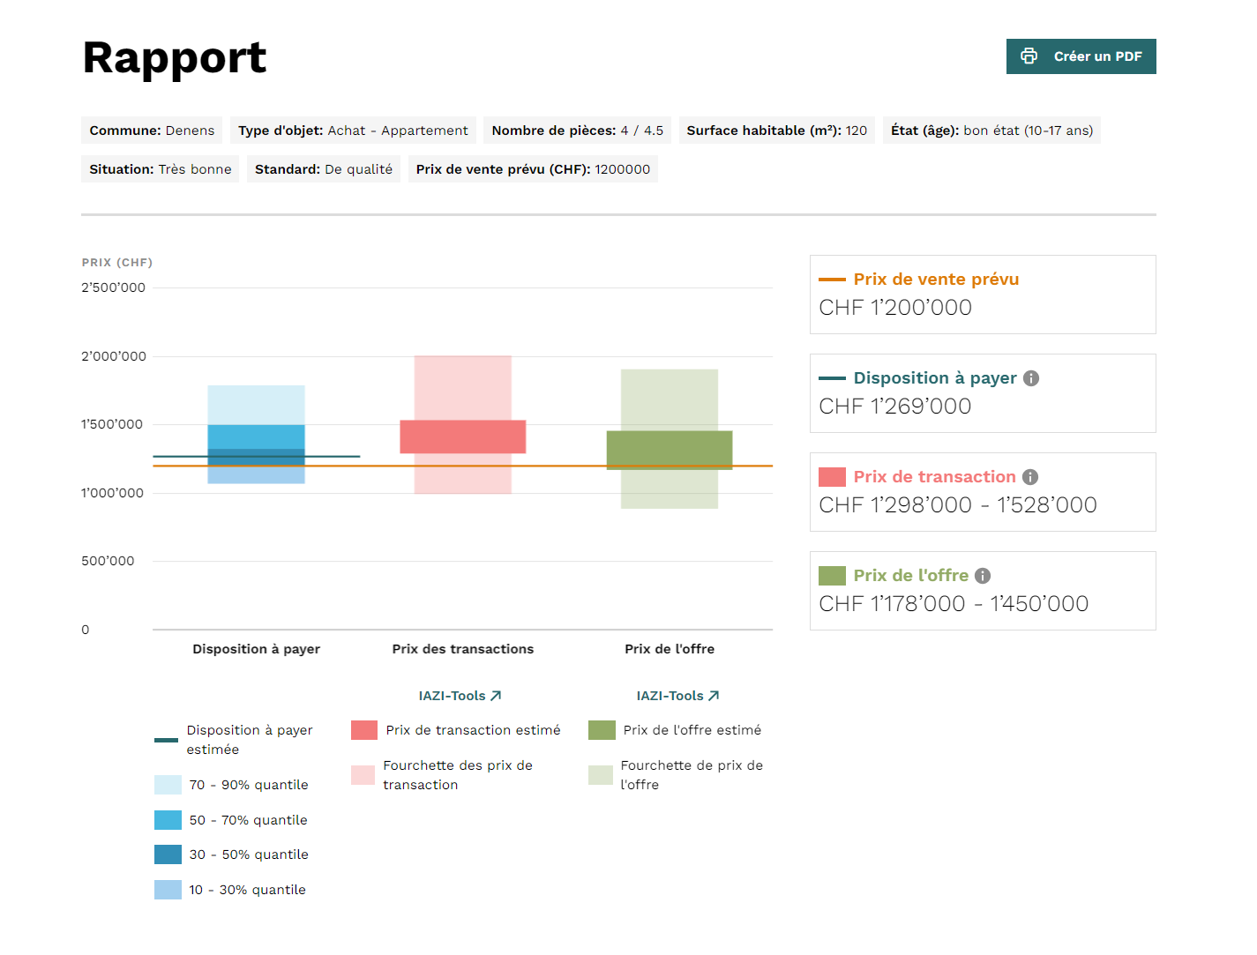
Task: Open IAZI-Tools link under Prix de l'offre
Action: point(678,696)
